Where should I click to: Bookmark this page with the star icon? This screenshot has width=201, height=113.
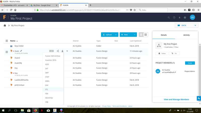click(135, 10)
